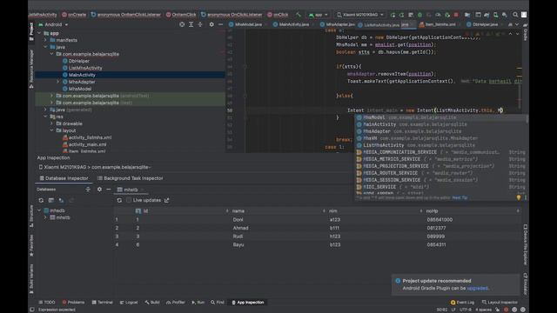This screenshot has width=557, height=313.
Task: Choose MainActivity in completion popup
Action: [x=379, y=124]
